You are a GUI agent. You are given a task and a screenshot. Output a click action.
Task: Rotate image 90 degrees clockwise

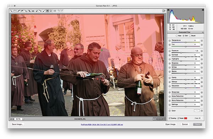pyautogui.click(x=62, y=11)
